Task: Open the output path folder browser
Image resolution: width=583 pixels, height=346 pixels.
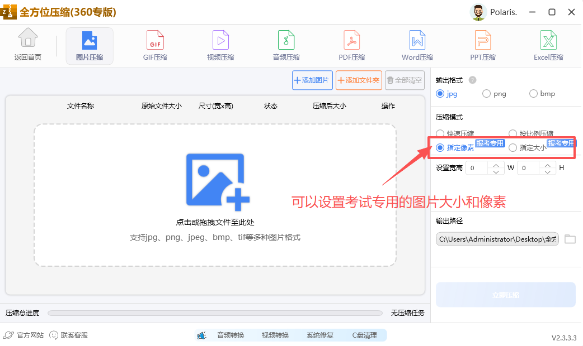Action: pos(570,239)
